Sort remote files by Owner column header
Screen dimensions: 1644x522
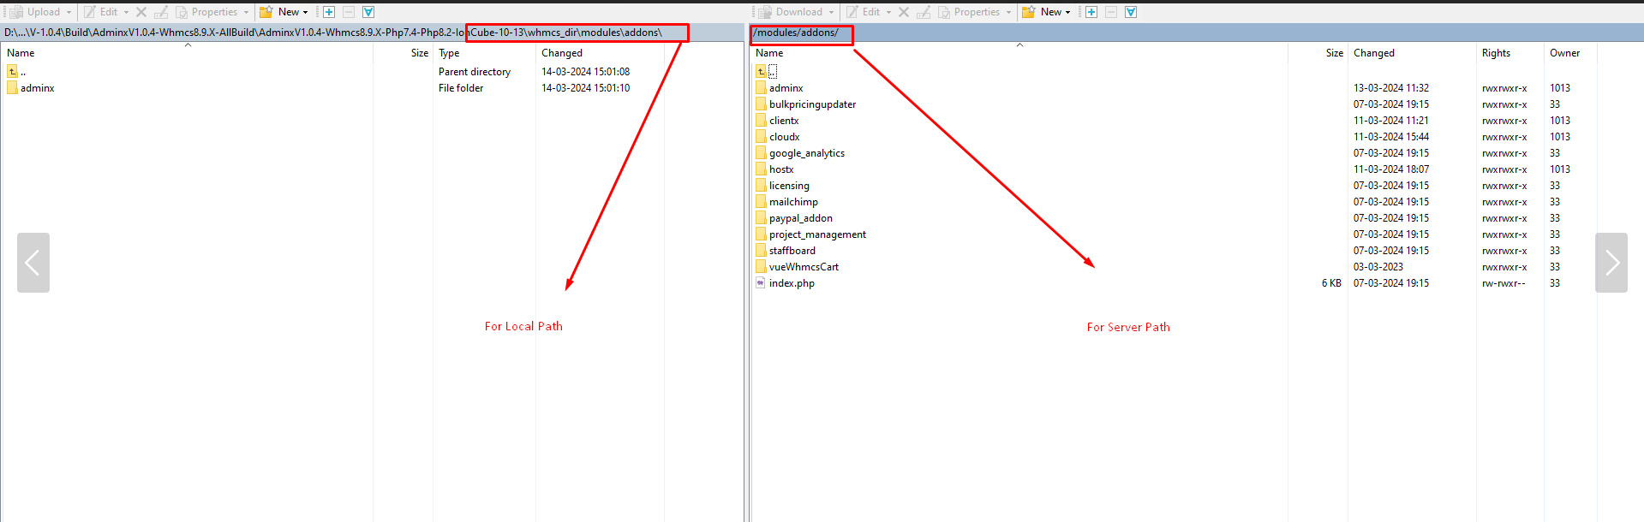[x=1564, y=53]
